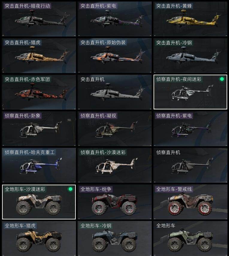Pick the yellow 突击直升机-黄蜂 skin
This screenshot has width=229, height=256.
point(190,19)
